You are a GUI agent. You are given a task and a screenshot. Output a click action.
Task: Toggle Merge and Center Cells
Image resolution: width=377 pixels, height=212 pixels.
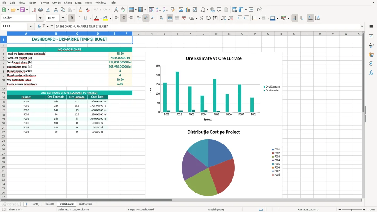[x=170, y=18]
